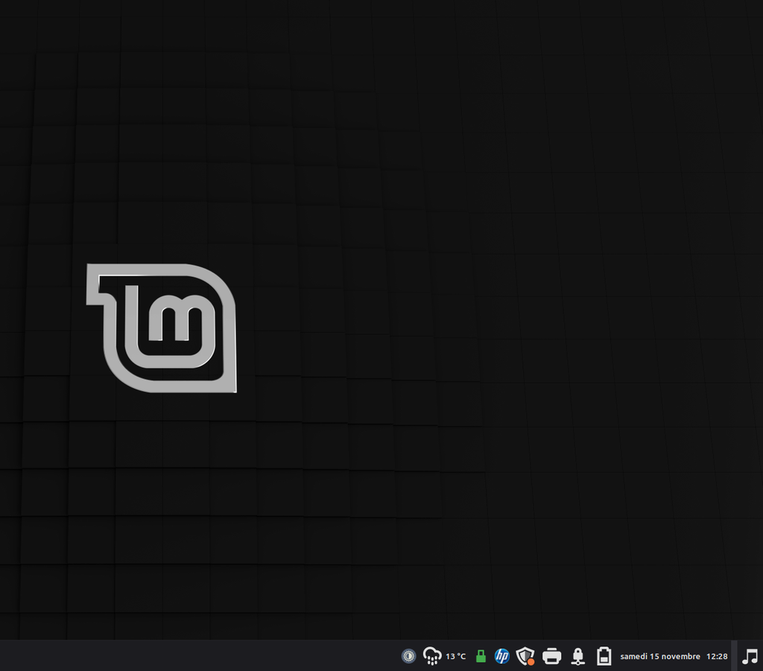Open calendar via samedi 15 novembre
This screenshot has height=671, width=763.
pos(659,656)
